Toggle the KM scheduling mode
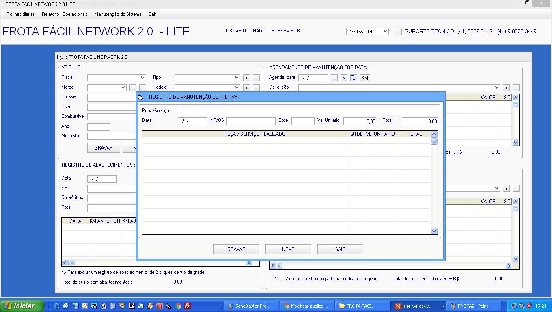Image resolution: width=552 pixels, height=312 pixels. pyautogui.click(x=364, y=77)
